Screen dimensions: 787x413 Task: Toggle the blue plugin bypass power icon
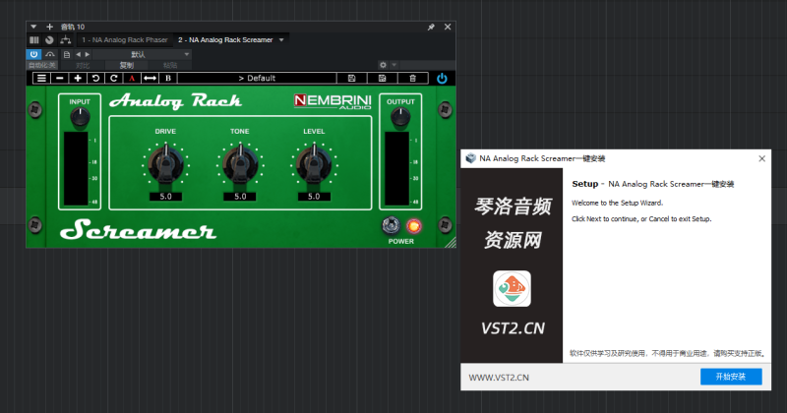click(x=442, y=79)
